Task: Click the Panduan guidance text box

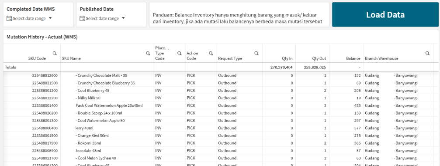Action: pyautogui.click(x=239, y=14)
